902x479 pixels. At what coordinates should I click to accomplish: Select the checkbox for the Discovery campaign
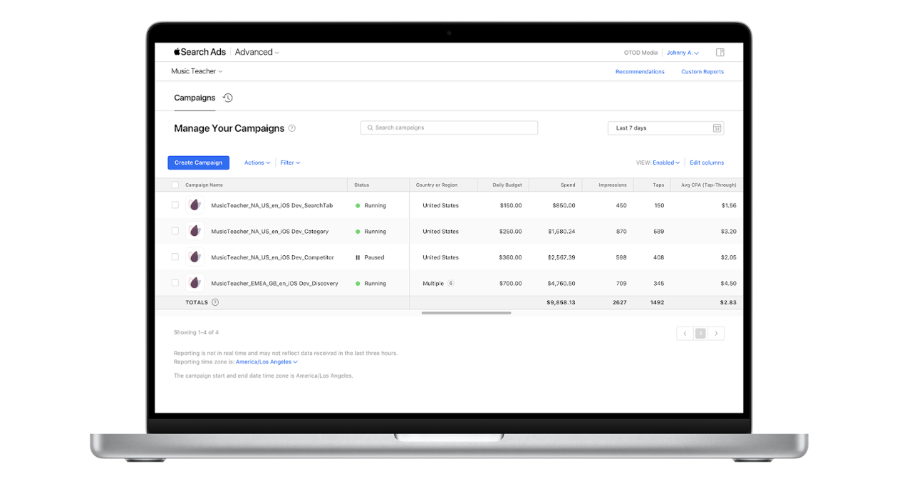[x=175, y=283]
